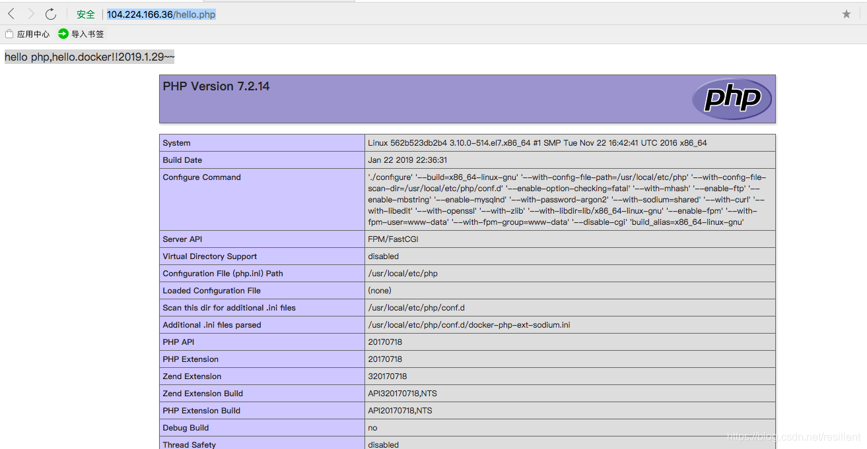
Task: Click the 'no' value for Debug Build
Action: click(x=372, y=428)
